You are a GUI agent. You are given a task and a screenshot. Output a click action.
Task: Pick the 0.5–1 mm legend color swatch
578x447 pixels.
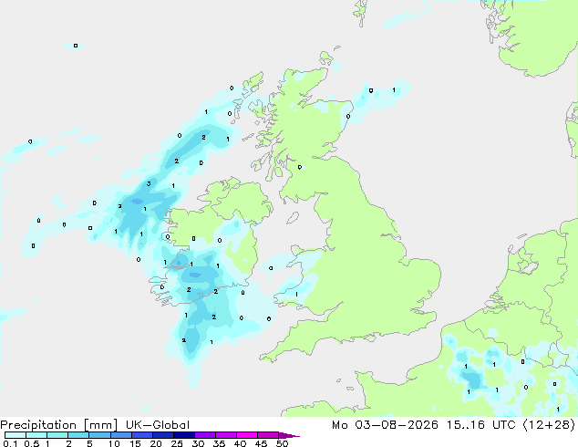(36, 435)
